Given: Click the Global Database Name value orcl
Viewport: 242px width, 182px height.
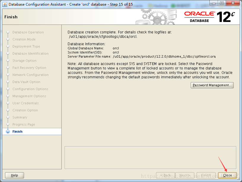Looking at the screenshot, I should (x=116, y=48).
